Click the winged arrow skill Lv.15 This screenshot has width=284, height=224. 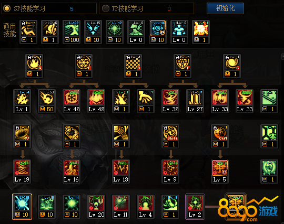pyautogui.click(x=93, y=32)
